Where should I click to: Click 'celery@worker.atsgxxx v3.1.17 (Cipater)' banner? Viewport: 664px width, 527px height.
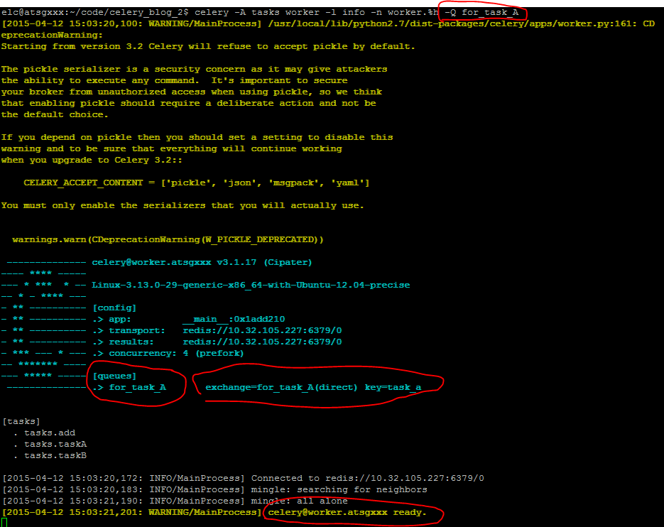(x=202, y=262)
